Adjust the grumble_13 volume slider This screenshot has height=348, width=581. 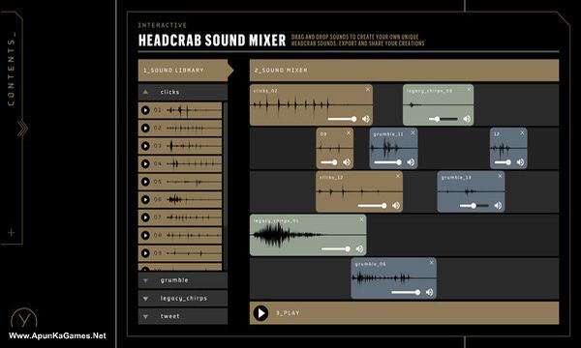pos(474,205)
